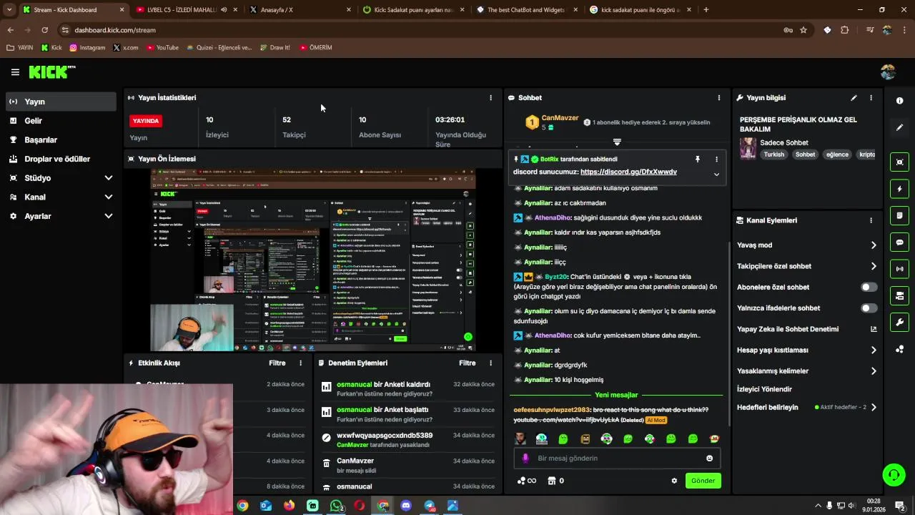Expand the pinned message with chevron arrow

(716, 174)
